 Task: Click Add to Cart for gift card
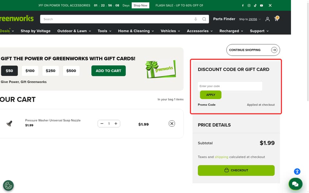(x=108, y=71)
